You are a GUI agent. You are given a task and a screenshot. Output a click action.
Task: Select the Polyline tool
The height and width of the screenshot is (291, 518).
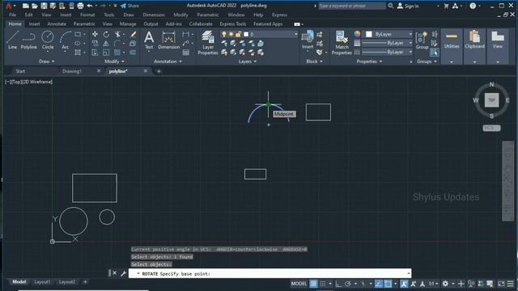coord(29,40)
